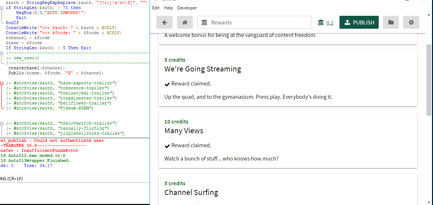Open the 0.1 wallet balance link

coord(325,23)
